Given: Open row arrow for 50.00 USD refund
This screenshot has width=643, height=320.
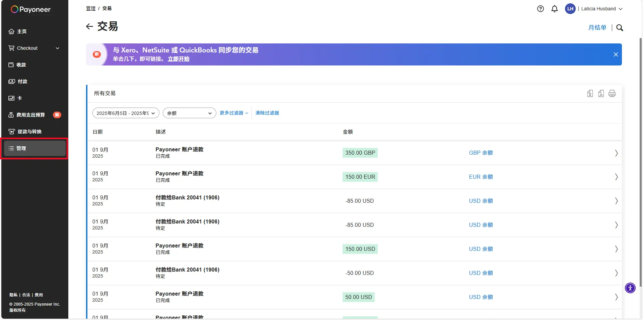Looking at the screenshot, I should [616, 297].
